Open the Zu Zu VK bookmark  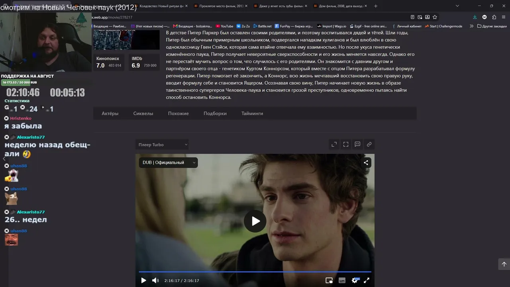(243, 26)
